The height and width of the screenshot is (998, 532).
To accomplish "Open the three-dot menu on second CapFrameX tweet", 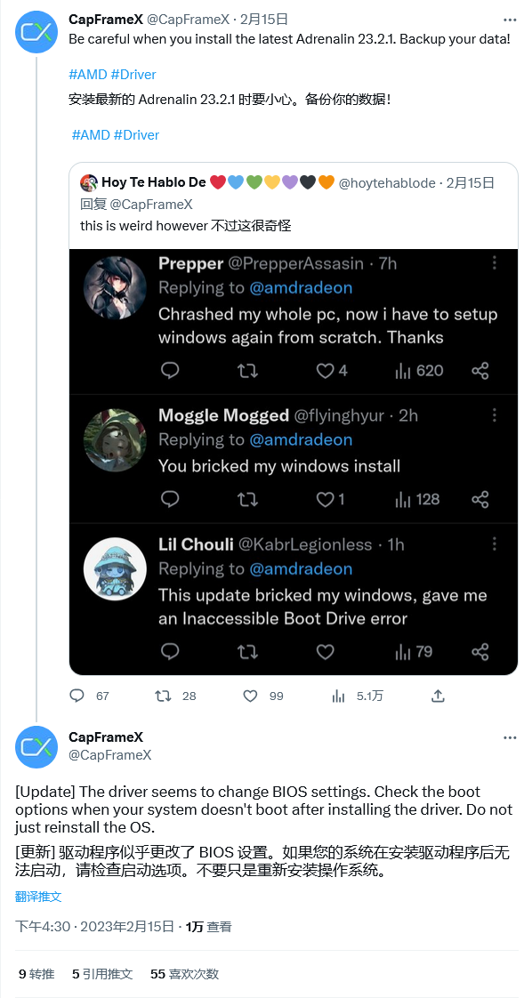I will pos(510,737).
